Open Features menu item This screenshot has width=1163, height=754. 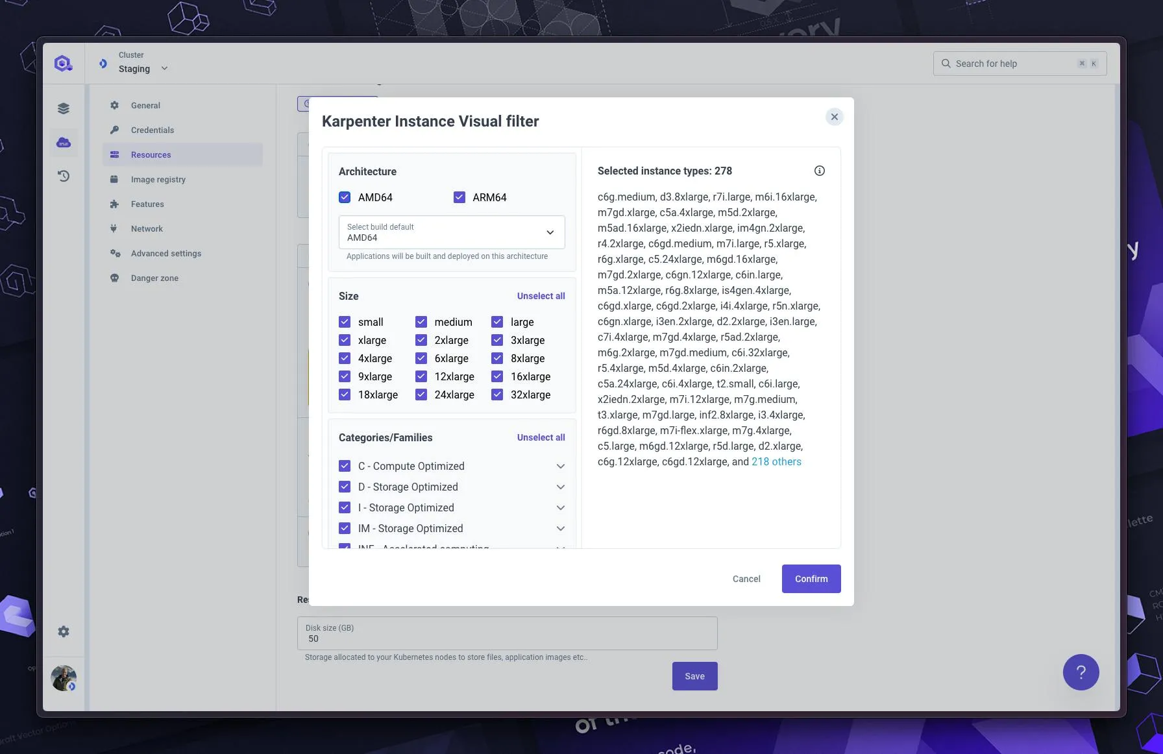click(x=182, y=204)
